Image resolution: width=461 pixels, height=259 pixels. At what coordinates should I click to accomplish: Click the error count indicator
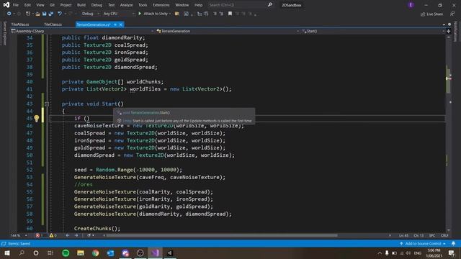(x=40, y=235)
